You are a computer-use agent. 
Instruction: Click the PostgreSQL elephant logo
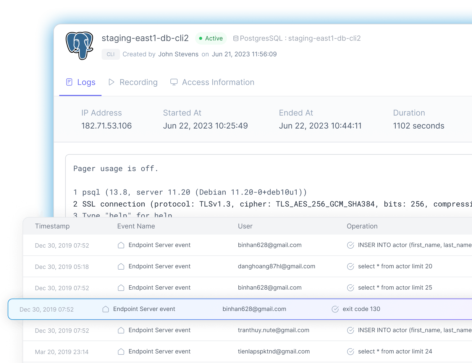79,46
